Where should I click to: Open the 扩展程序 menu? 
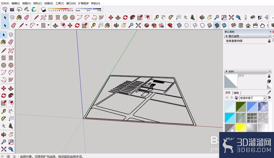pyautogui.click(x=83, y=3)
